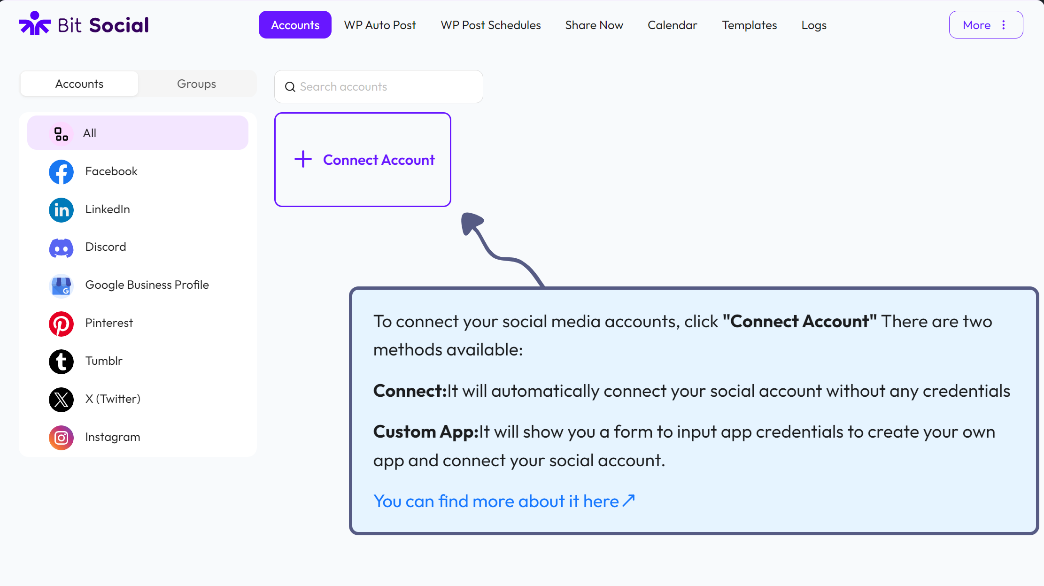
Task: Open the Share Now page
Action: tap(594, 25)
